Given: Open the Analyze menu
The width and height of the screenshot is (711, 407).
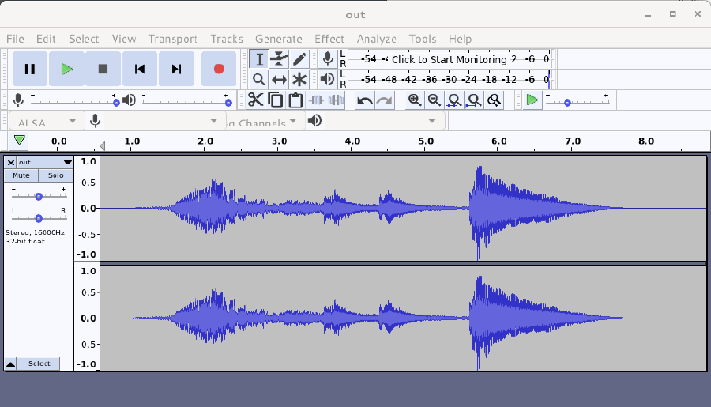Looking at the screenshot, I should pos(376,39).
